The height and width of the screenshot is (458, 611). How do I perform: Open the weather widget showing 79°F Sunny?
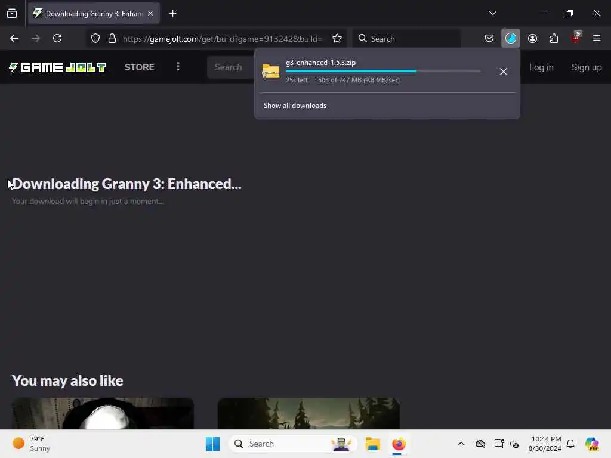[x=32, y=444]
